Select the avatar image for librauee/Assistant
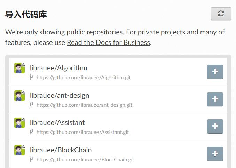Image resolution: width=236 pixels, height=168 pixels. click(x=19, y=123)
